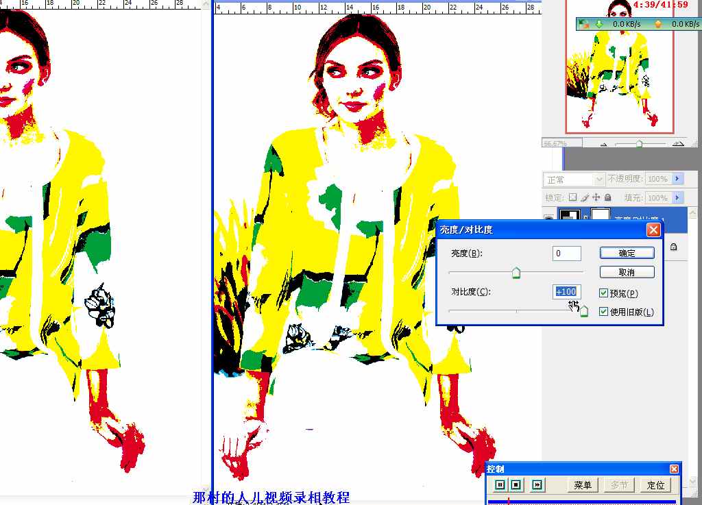Viewport: 702px width, 505px height.
Task: Click the 定位 button in 控制 panel
Action: tap(655, 485)
